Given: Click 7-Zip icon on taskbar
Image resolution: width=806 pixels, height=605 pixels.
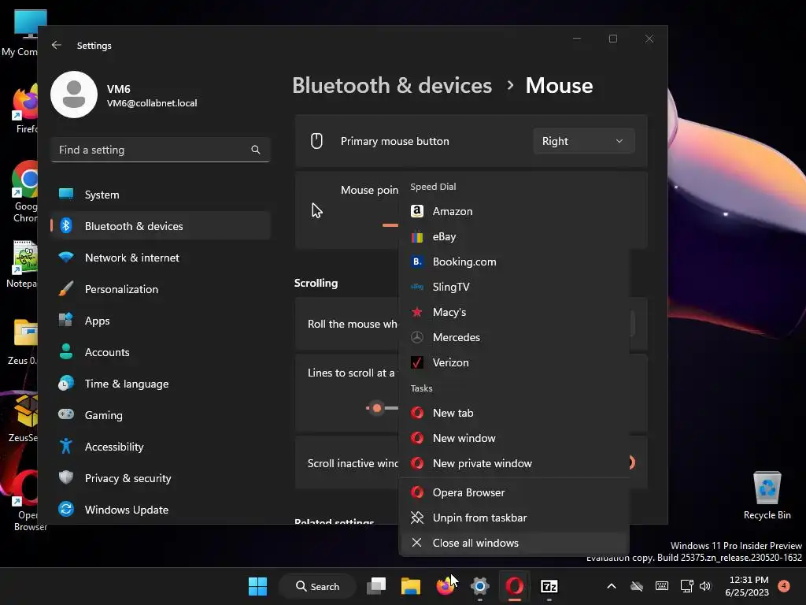Looking at the screenshot, I should [549, 586].
